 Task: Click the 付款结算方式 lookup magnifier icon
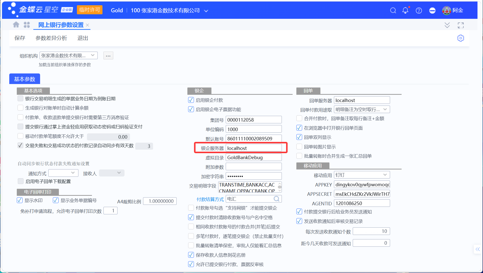tap(277, 199)
